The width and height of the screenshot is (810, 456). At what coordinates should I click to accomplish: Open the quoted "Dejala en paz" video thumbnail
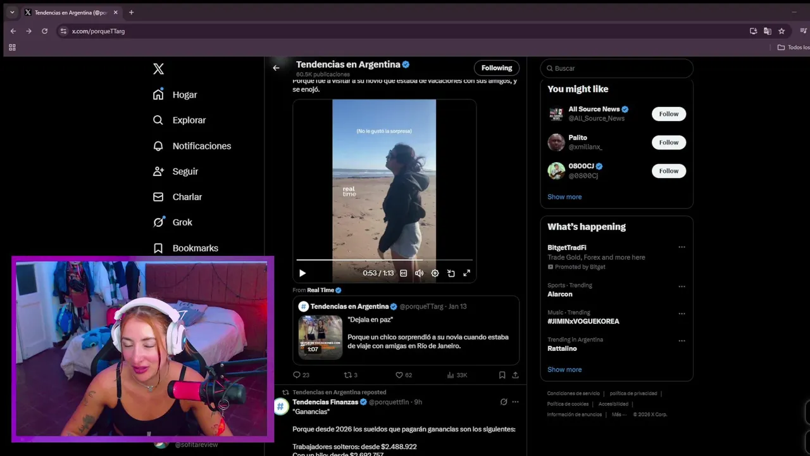[x=320, y=338]
